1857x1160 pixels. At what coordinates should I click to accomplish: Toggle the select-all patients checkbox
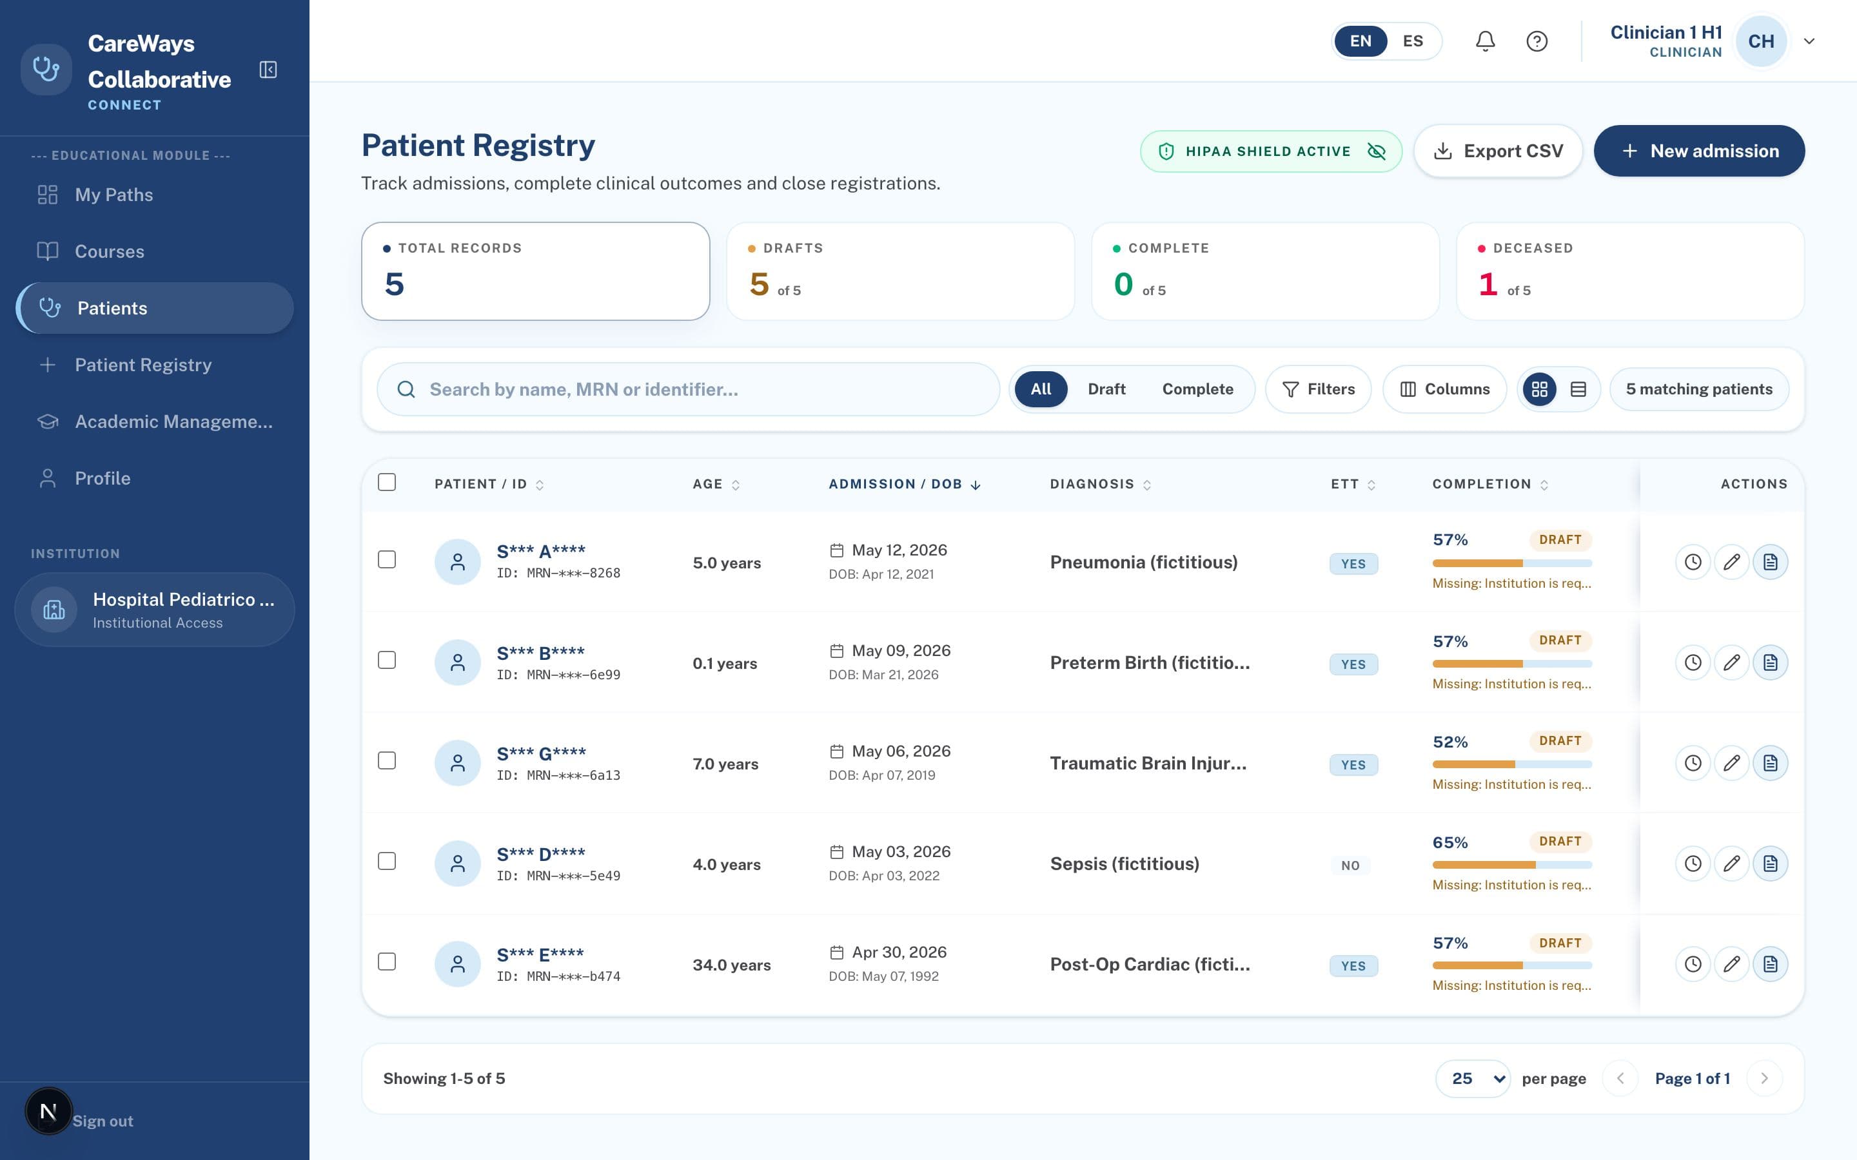coord(387,483)
